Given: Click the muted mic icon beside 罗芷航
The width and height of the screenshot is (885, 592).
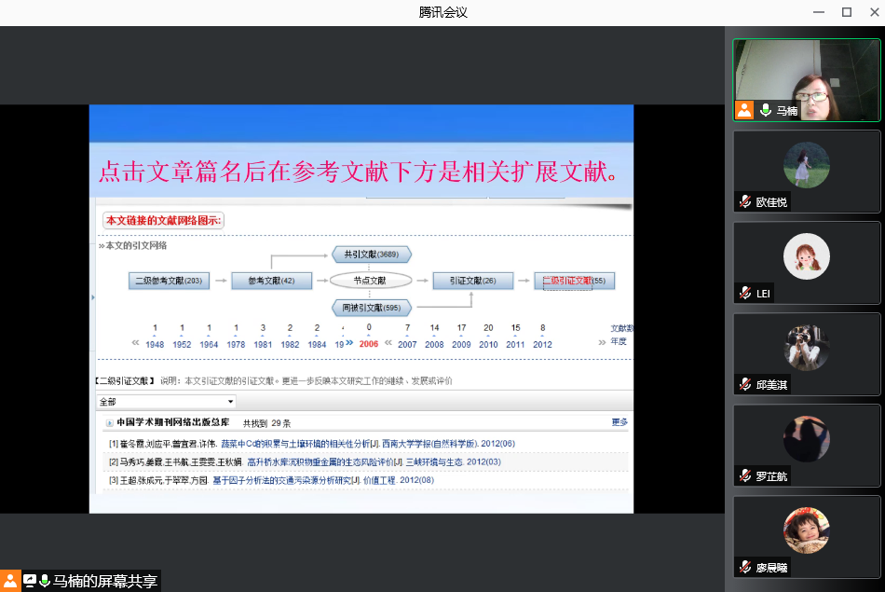Looking at the screenshot, I should pyautogui.click(x=745, y=475).
